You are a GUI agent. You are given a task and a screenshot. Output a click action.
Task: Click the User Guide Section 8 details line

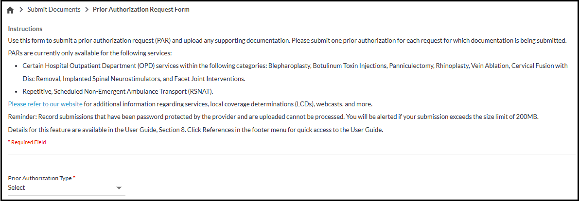click(195, 130)
